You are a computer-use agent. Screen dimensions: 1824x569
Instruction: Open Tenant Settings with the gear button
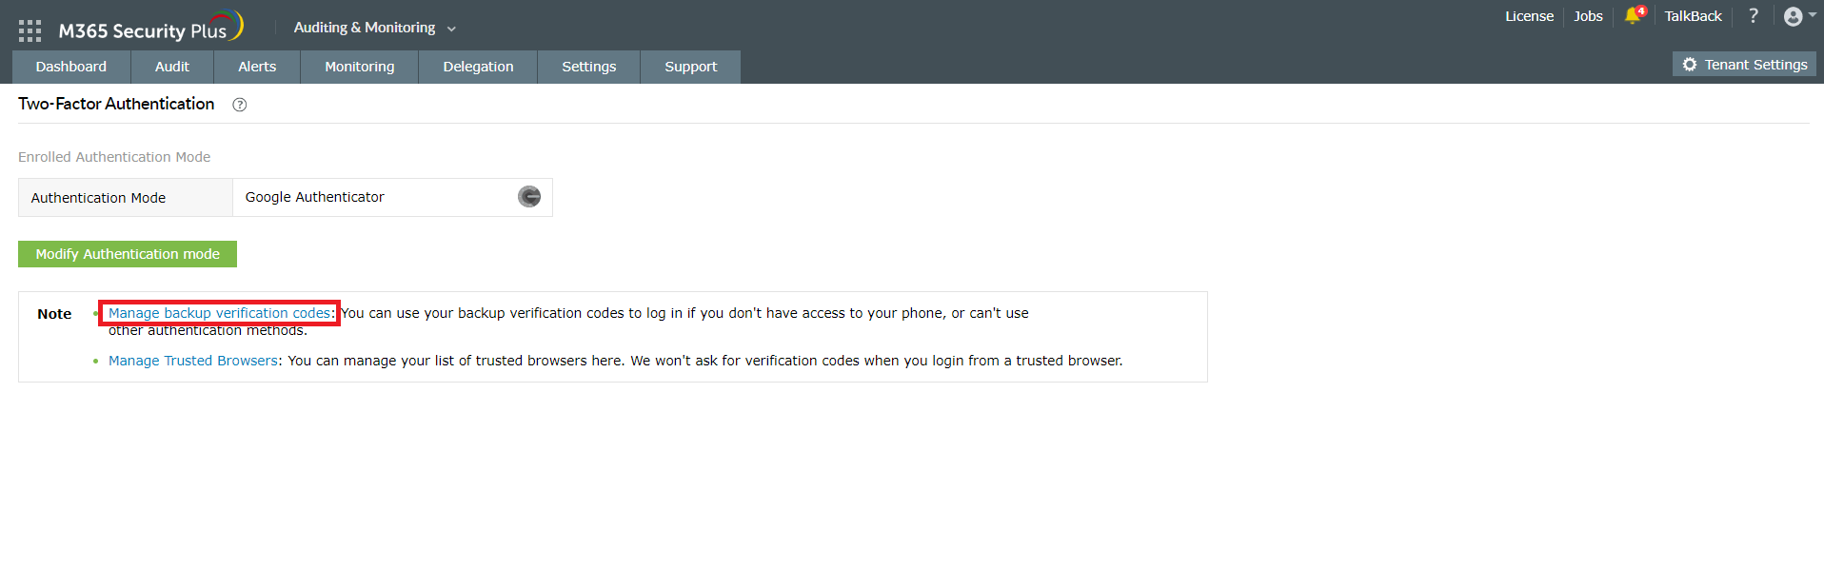coord(1744,65)
